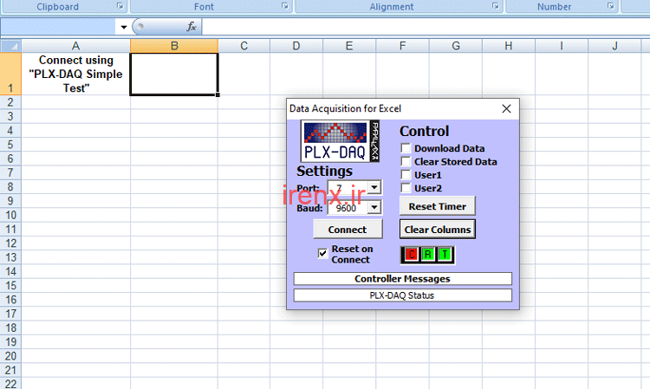Check the Clear Stored Data option
Viewport: 650px width, 389px height.
pyautogui.click(x=406, y=162)
